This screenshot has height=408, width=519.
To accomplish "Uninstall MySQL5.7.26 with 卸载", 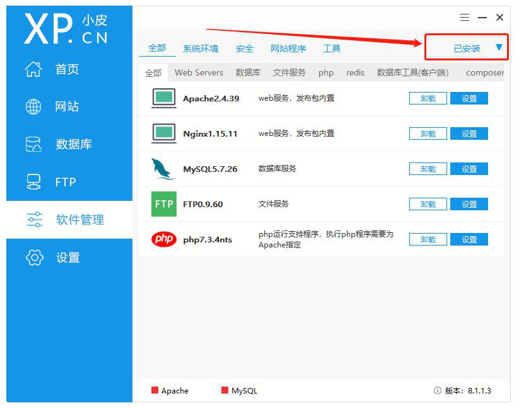I will point(428,169).
